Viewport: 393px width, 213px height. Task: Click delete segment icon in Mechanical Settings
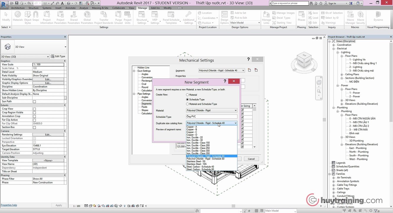click(256, 70)
